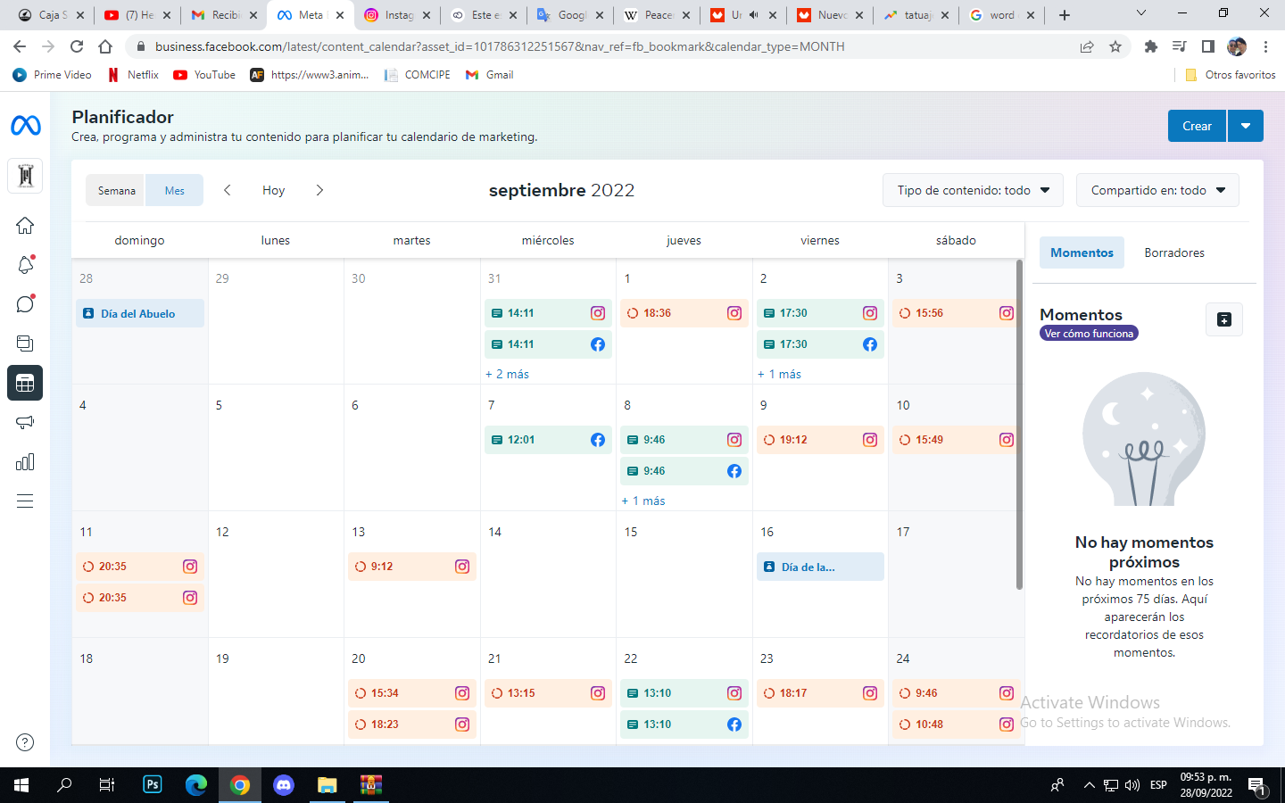
Task: Open the page profile picture in sidebar
Action: (x=25, y=176)
